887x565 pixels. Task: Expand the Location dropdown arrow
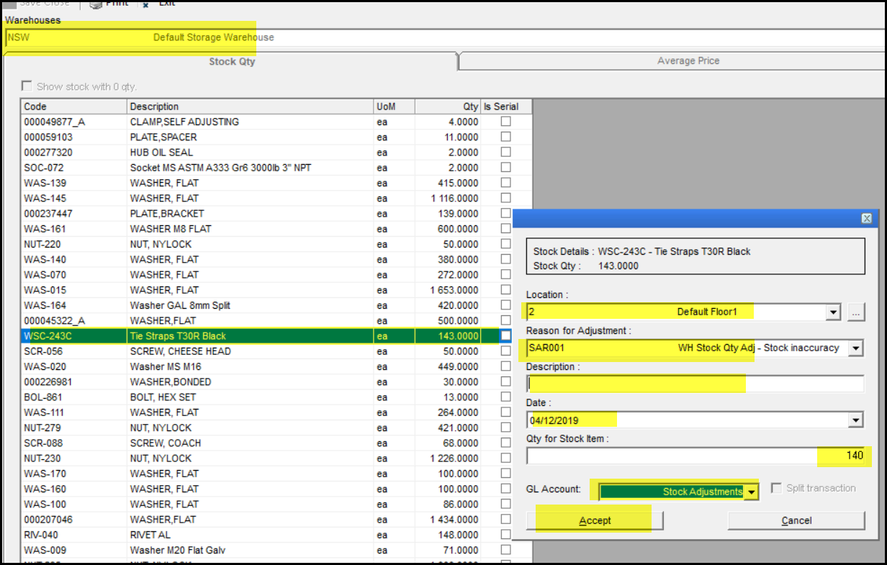pyautogui.click(x=833, y=312)
